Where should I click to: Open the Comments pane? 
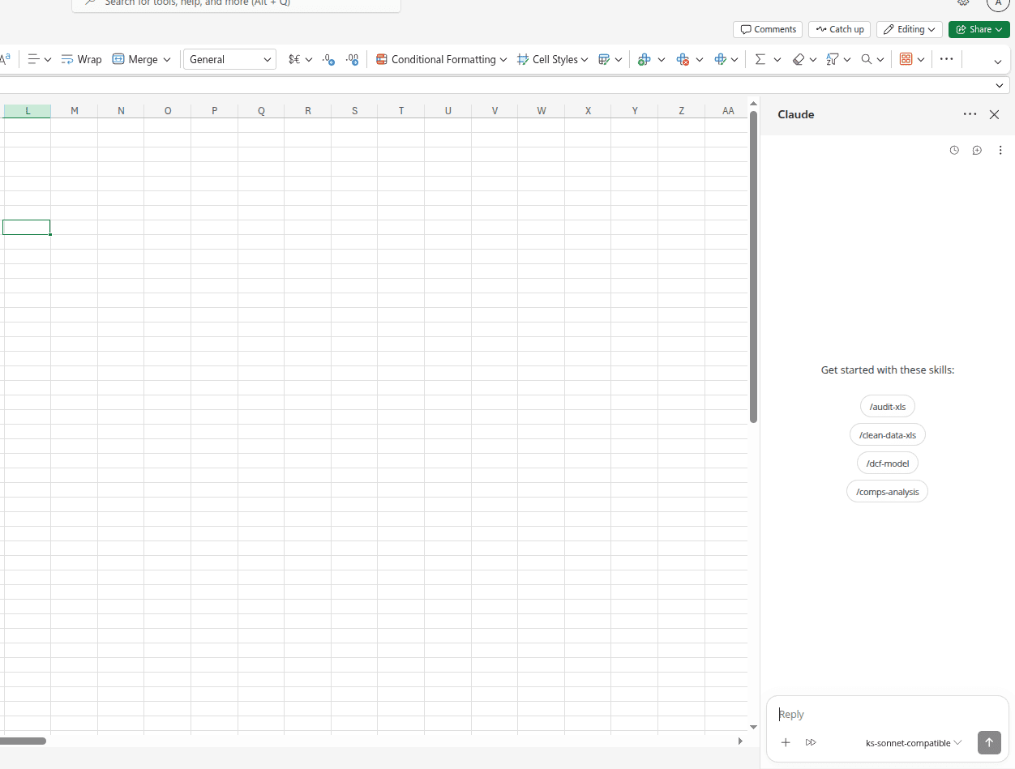click(768, 29)
